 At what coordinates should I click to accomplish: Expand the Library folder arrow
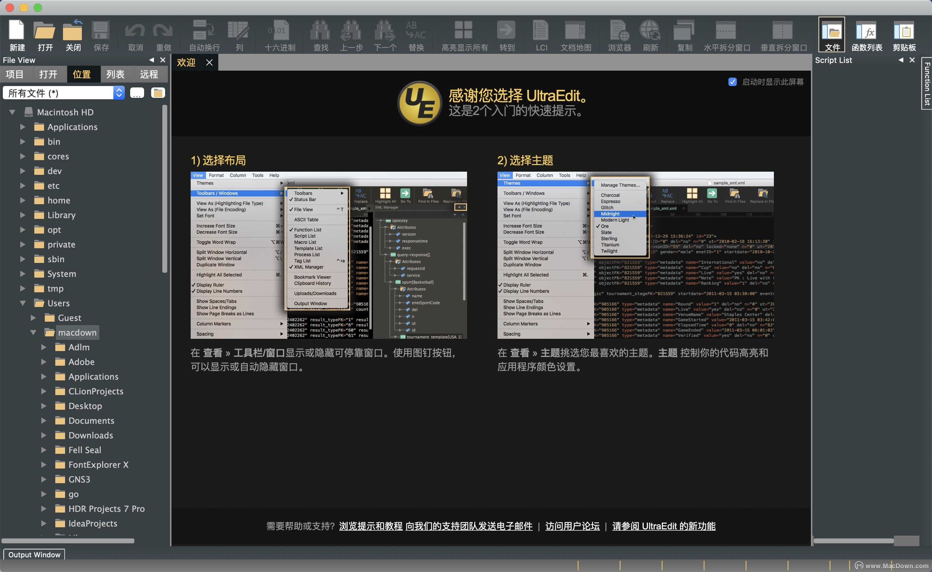[x=23, y=215]
